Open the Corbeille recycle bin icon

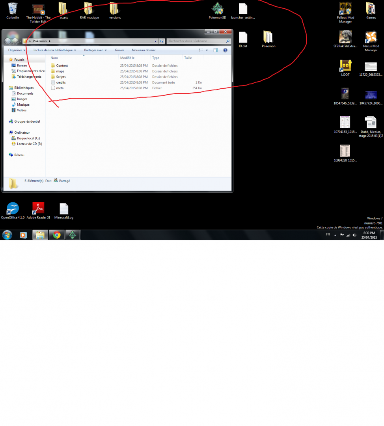click(x=13, y=11)
